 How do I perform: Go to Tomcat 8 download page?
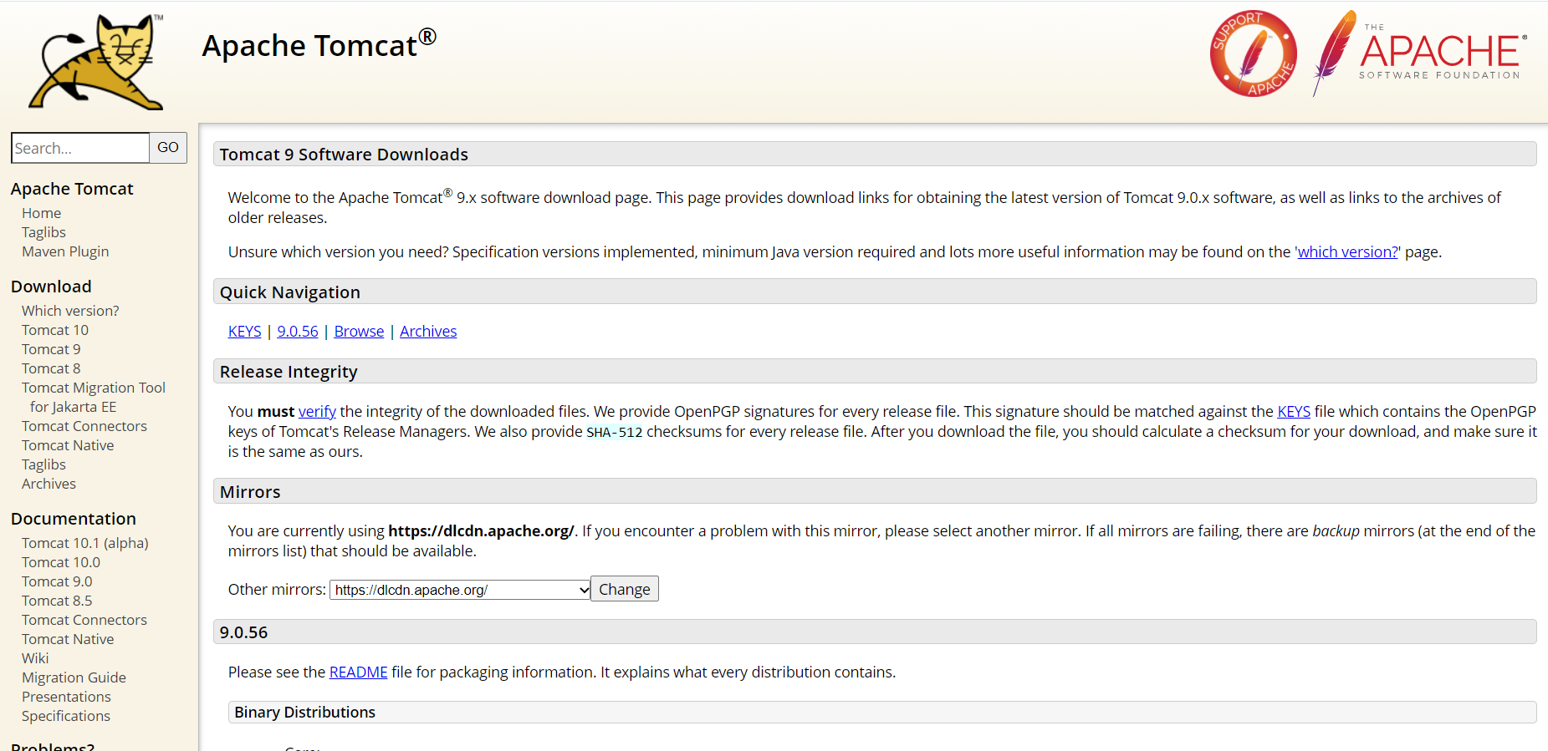(51, 368)
